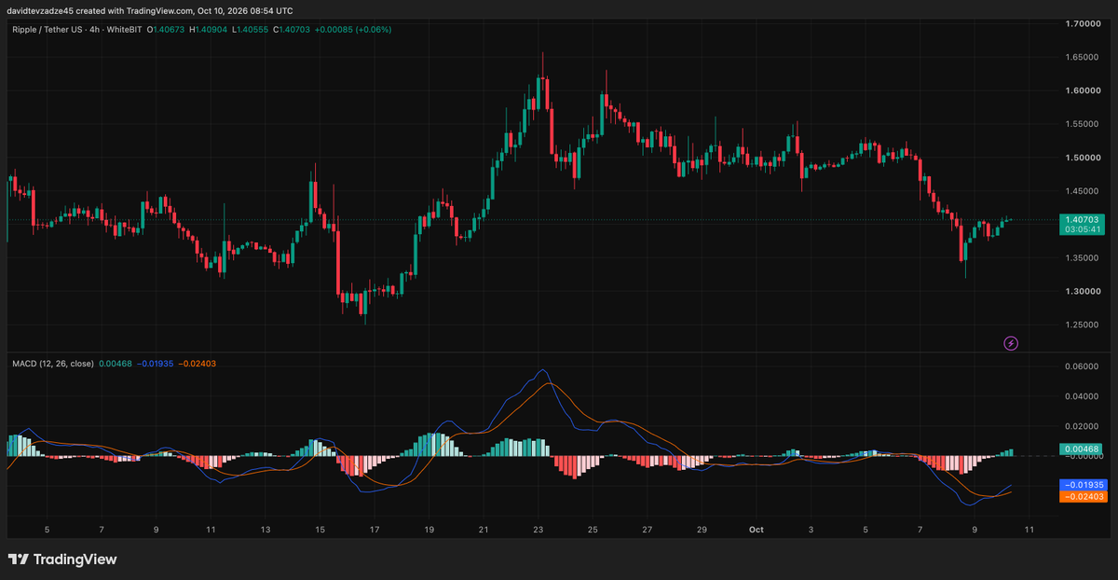Image resolution: width=1118 pixels, height=580 pixels.
Task: Click the 13 date label on time axis
Action: (266, 530)
